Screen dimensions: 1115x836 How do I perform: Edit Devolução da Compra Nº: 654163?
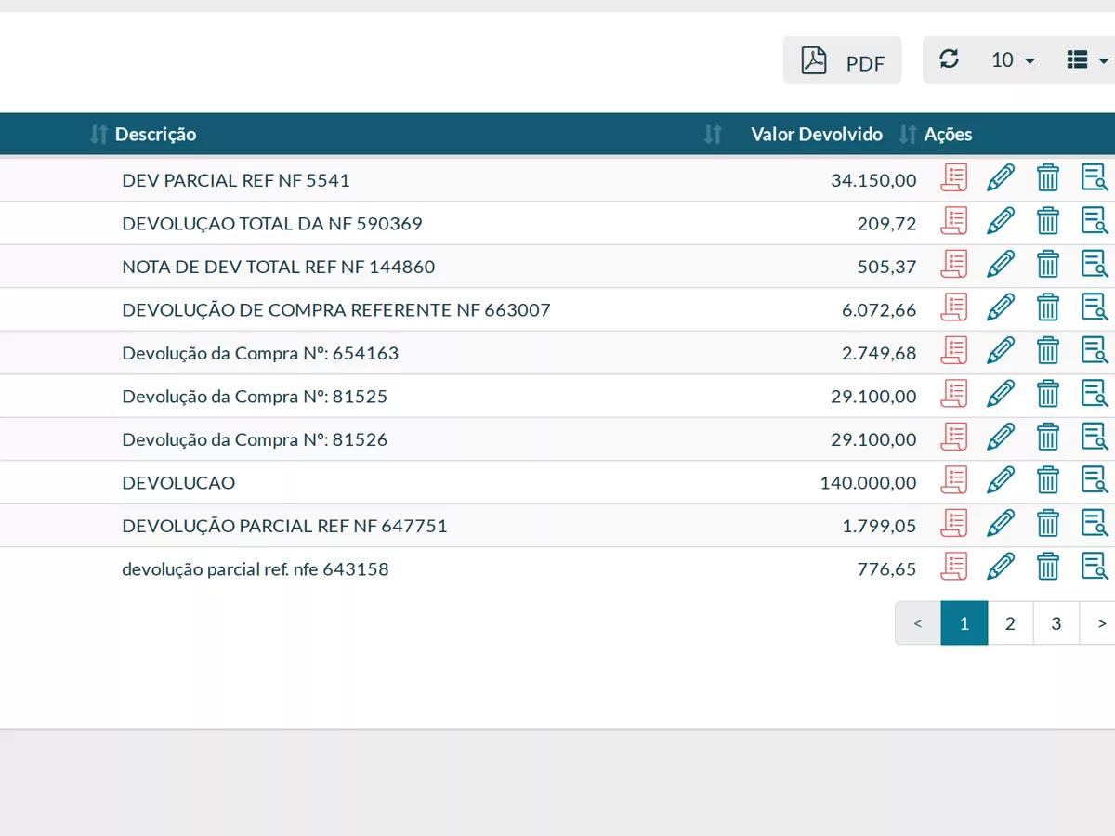point(1001,350)
